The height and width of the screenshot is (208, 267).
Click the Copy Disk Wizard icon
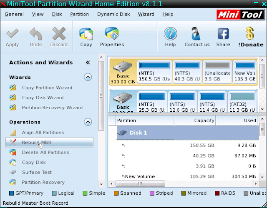(13, 98)
